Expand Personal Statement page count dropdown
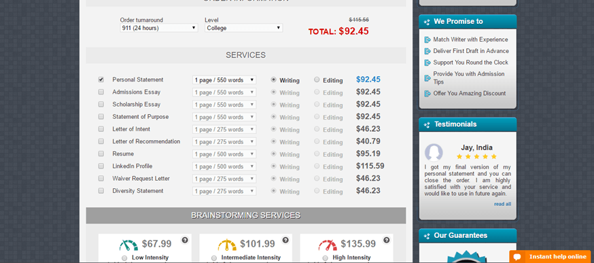This screenshot has width=594, height=263. point(224,80)
